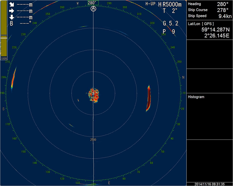Viewport: 233px width, 186px height.
Task: Click the 100% label below yellow bar
Action: 4,59
